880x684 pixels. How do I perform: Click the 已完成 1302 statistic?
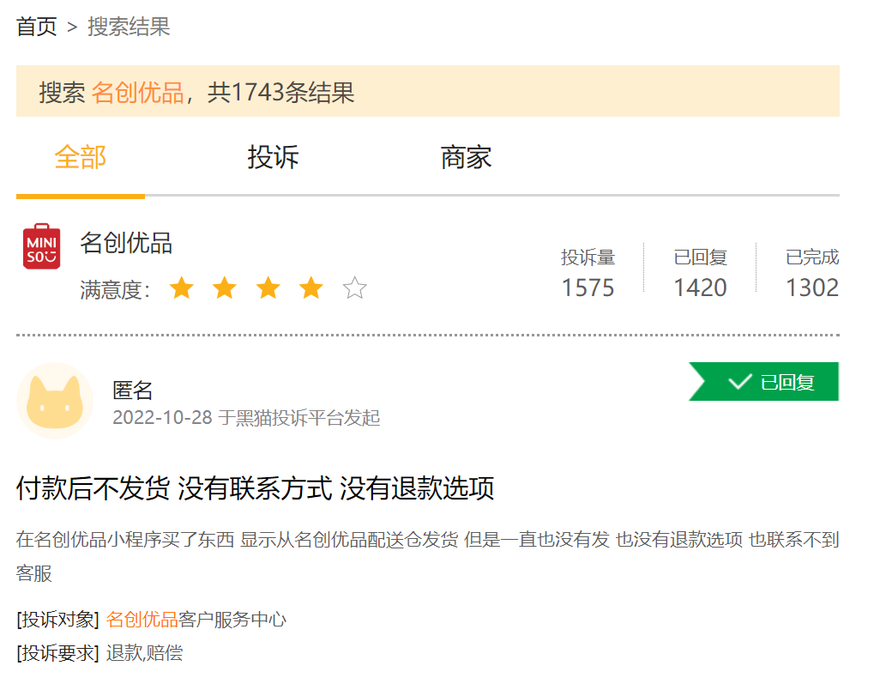coord(812,273)
